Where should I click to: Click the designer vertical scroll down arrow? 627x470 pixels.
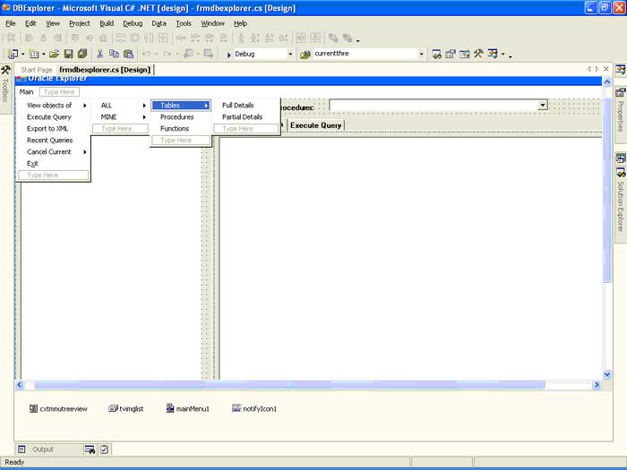(x=606, y=374)
